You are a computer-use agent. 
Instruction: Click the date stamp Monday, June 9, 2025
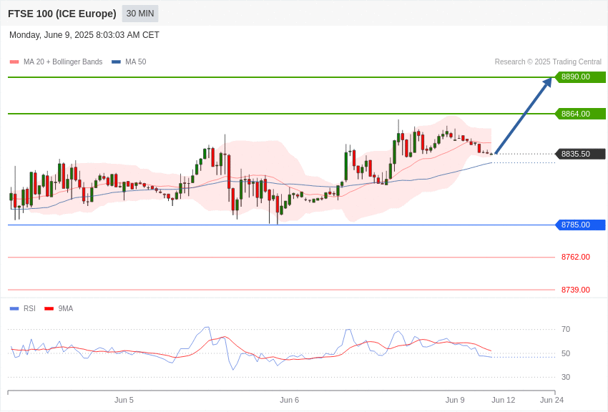click(84, 35)
